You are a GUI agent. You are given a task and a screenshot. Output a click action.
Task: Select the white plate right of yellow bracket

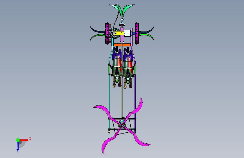[x=127, y=33]
